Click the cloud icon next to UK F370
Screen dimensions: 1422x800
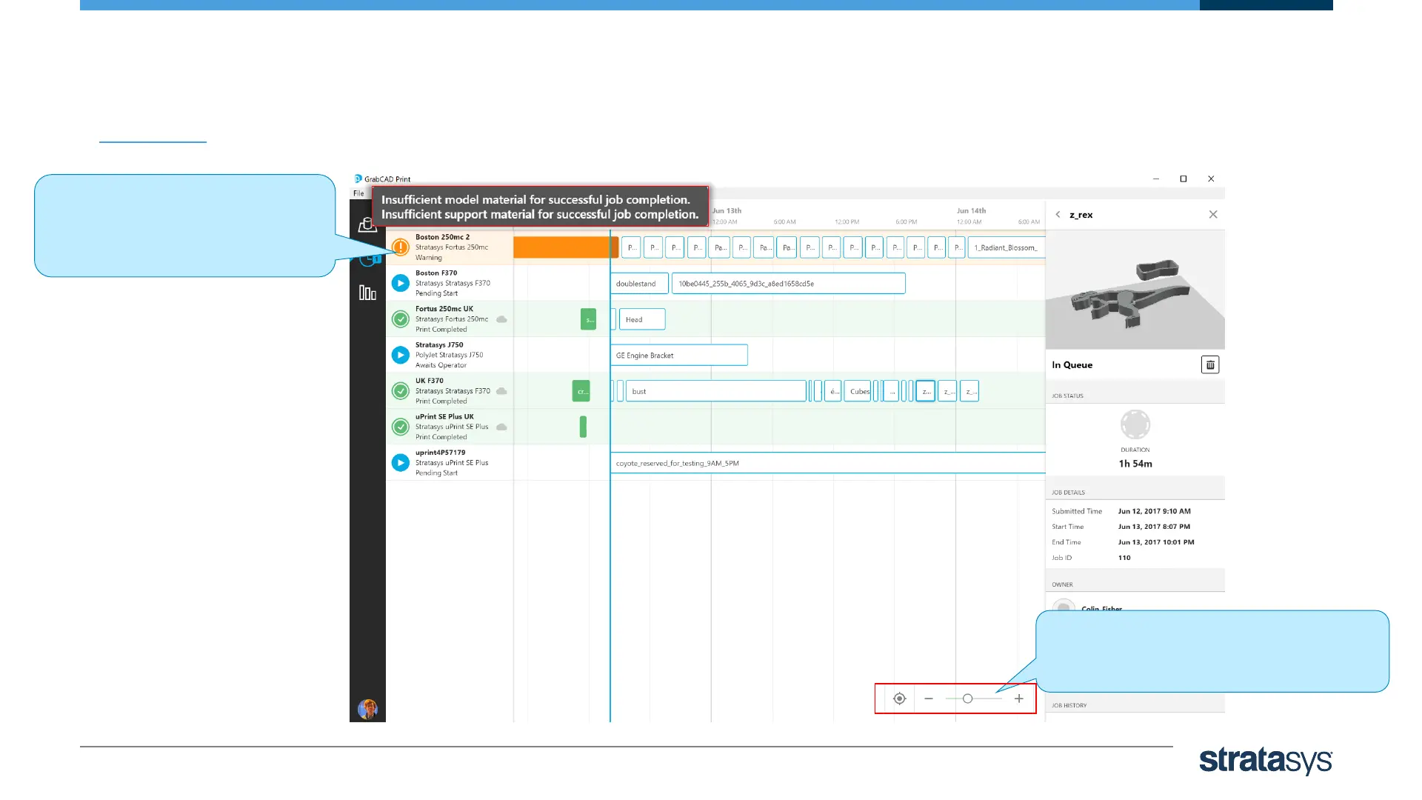(501, 391)
